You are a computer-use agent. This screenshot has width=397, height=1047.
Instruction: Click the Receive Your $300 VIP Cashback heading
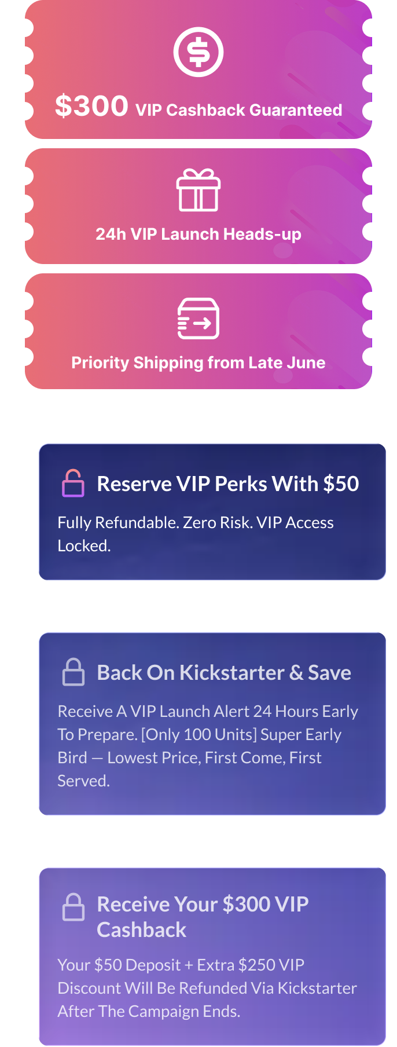pos(203,916)
